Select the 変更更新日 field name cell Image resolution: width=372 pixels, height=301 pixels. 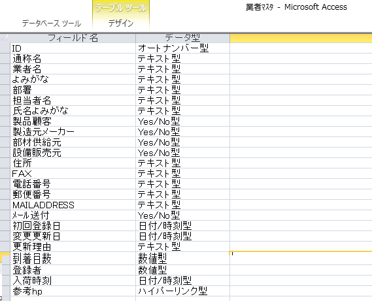(x=73, y=236)
